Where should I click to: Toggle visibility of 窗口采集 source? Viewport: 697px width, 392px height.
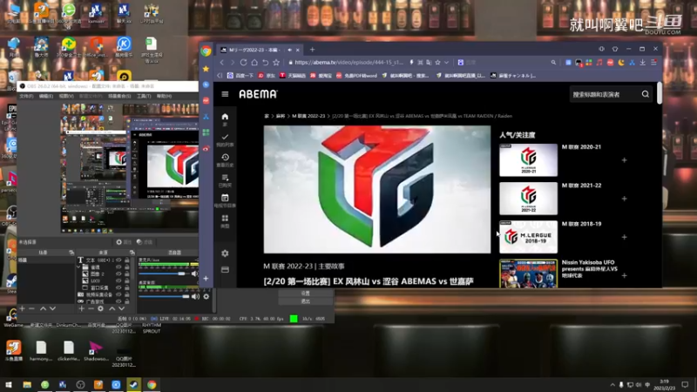[x=118, y=287]
